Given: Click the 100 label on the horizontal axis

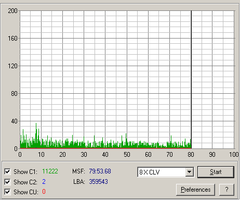Looking at the screenshot, I should coord(234,155).
